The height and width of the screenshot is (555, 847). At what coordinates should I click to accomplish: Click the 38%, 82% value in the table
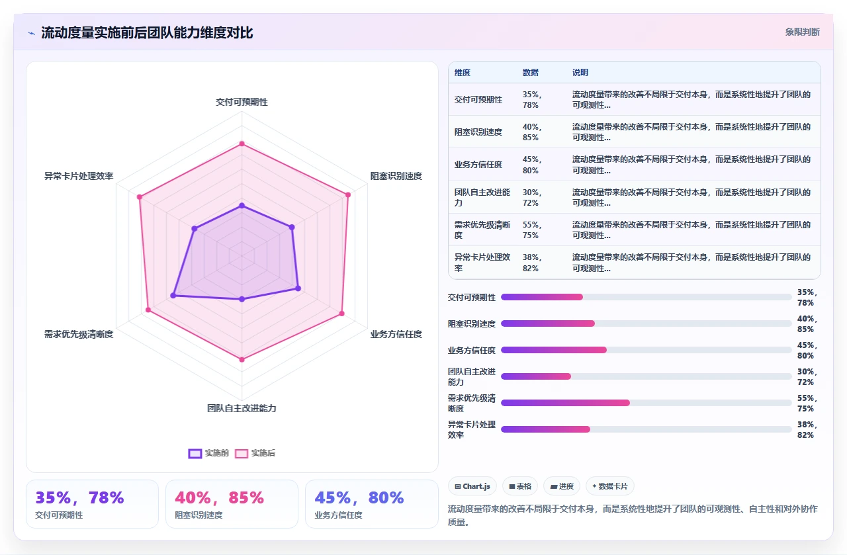[x=533, y=263]
